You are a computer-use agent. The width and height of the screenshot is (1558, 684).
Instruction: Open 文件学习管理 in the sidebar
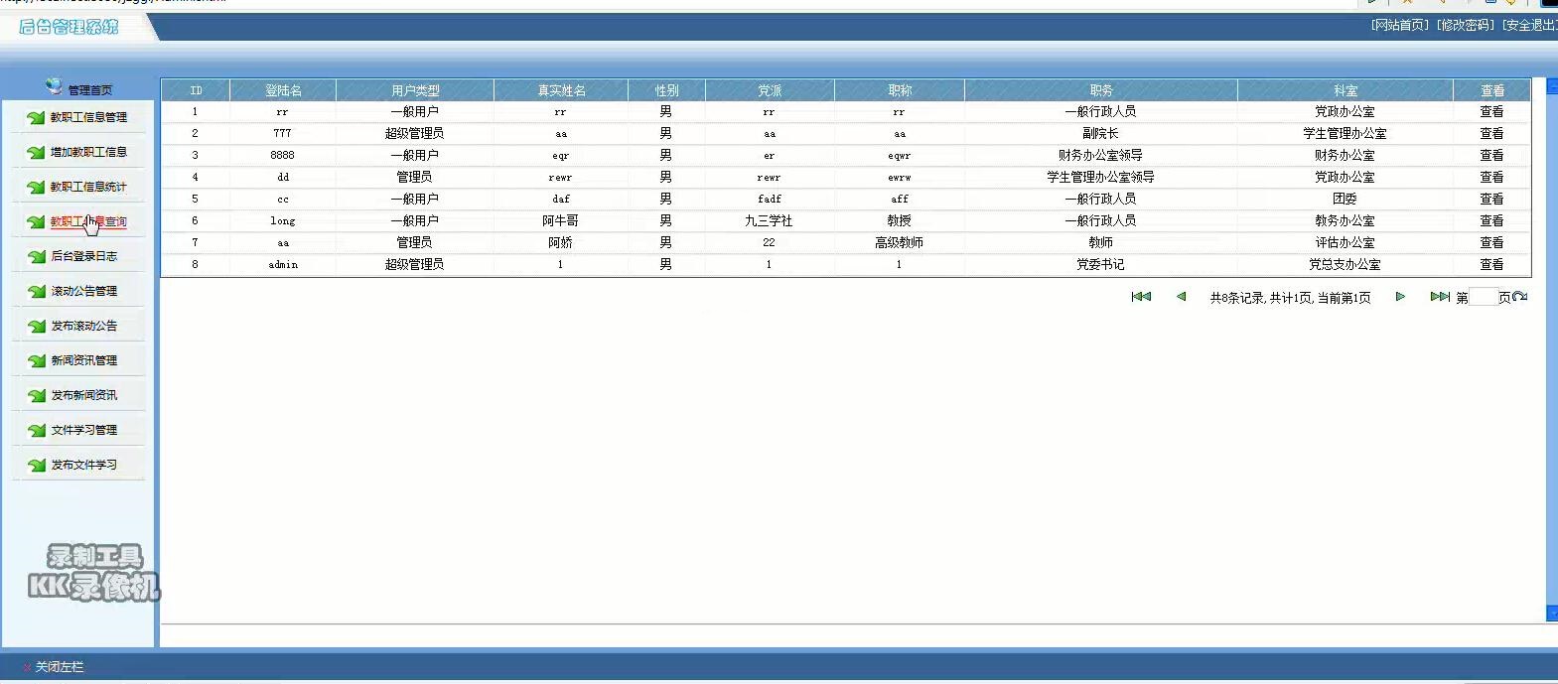coord(84,430)
